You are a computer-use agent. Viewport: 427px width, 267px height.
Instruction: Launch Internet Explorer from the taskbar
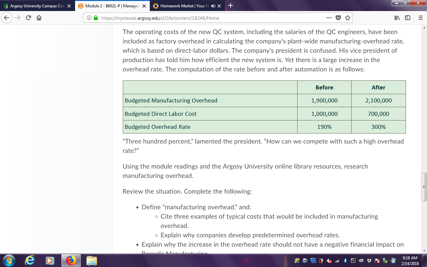coord(30,260)
